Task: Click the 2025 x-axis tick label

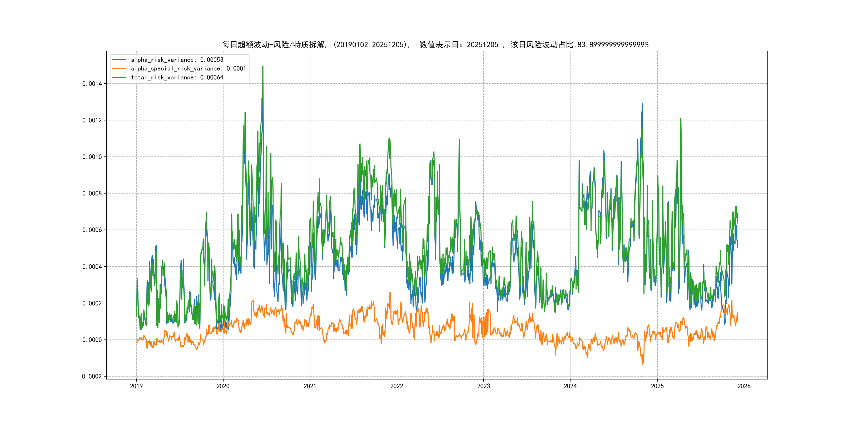Action: [x=657, y=386]
